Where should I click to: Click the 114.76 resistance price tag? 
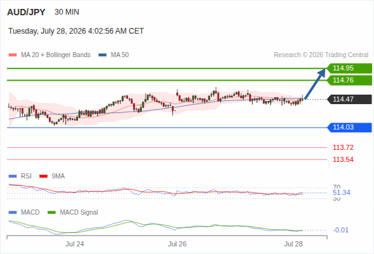349,80
